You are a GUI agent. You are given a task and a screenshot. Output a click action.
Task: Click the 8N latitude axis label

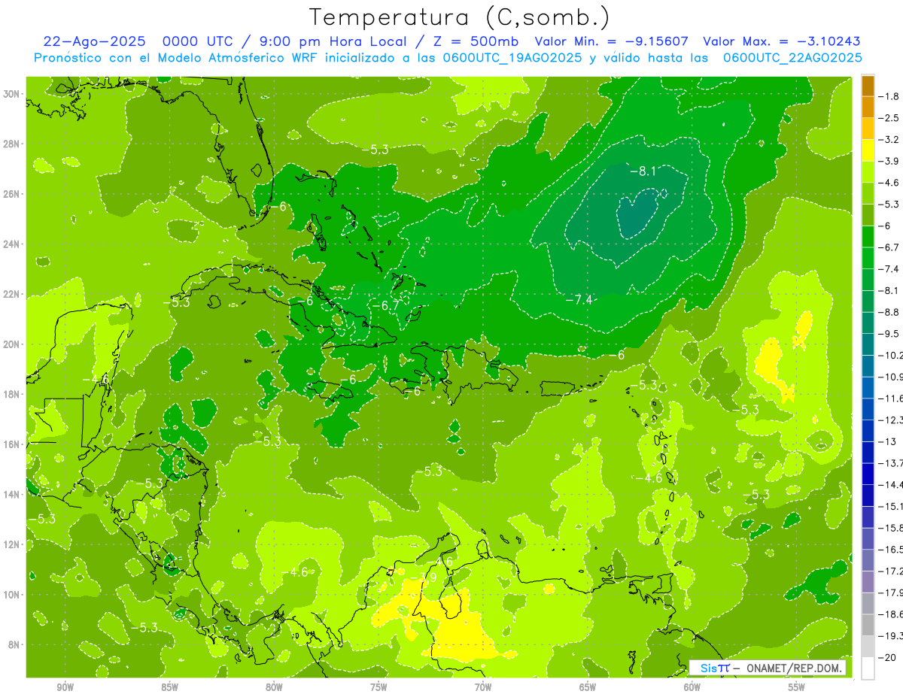click(x=14, y=644)
